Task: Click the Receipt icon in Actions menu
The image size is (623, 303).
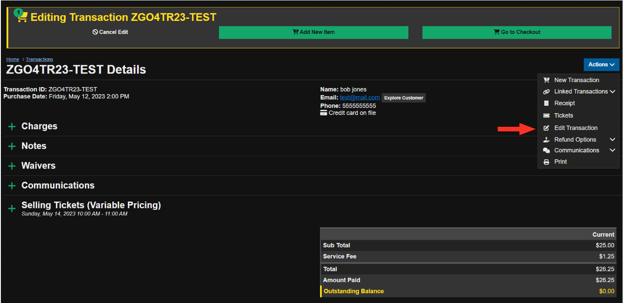Action: pos(546,103)
